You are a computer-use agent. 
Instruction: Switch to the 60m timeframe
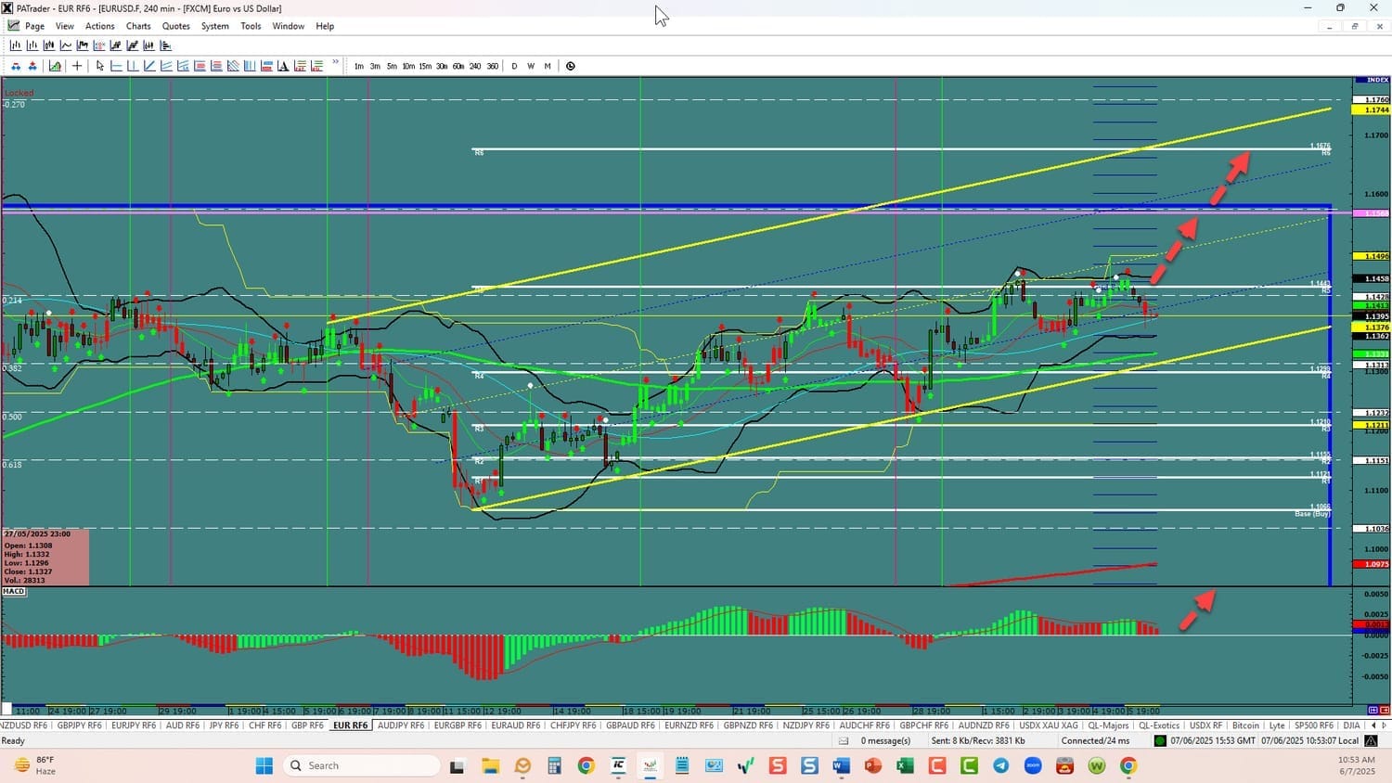[x=458, y=66]
